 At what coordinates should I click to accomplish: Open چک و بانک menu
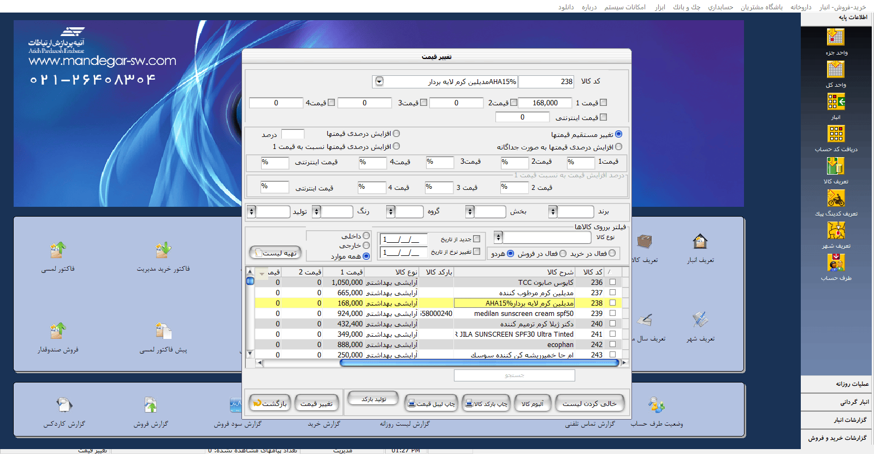pyautogui.click(x=687, y=7)
